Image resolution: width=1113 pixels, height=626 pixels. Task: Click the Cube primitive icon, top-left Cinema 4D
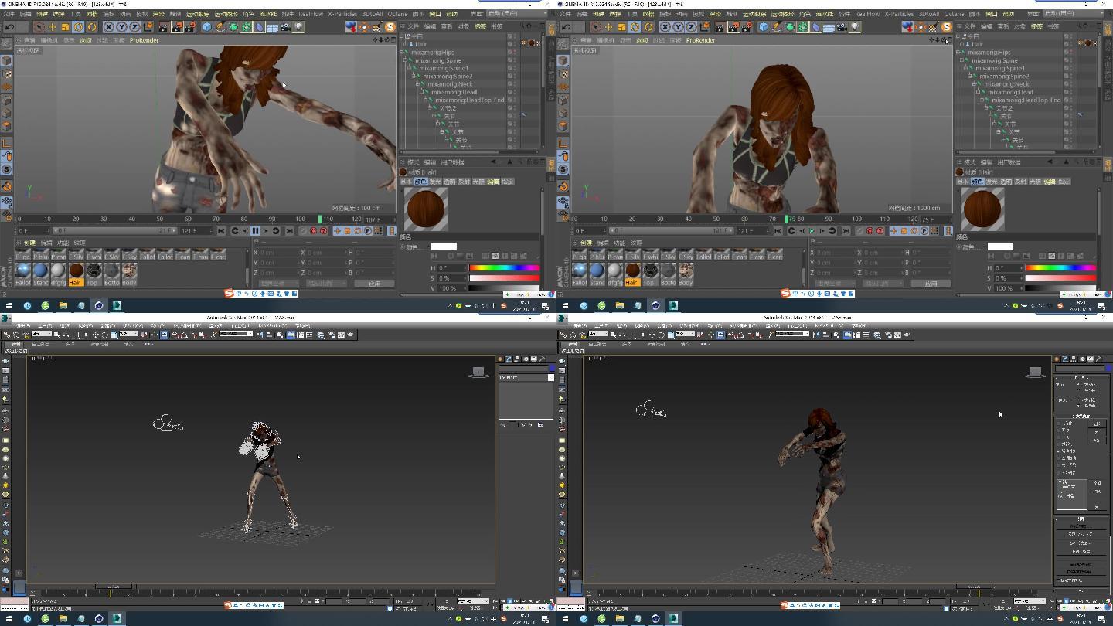[x=207, y=27]
